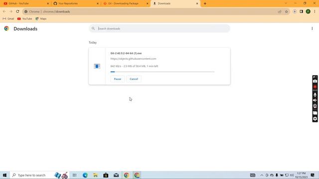Go forward in browser history
The height and width of the screenshot is (179, 319).
pyautogui.click(x=11, y=11)
